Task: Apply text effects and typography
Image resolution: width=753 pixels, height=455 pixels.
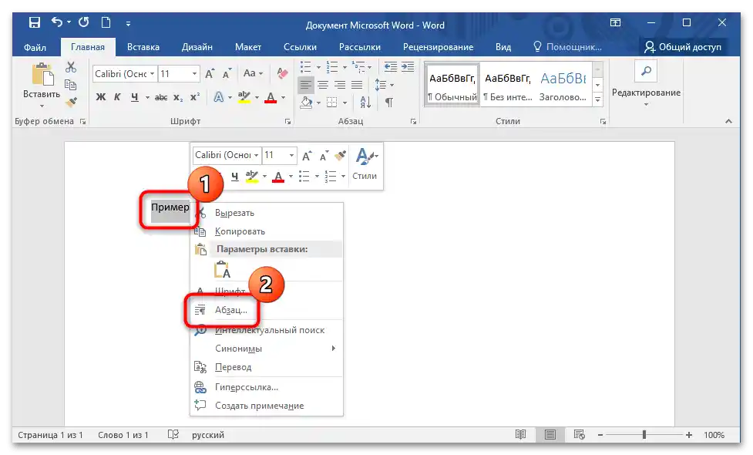Action: [x=219, y=97]
